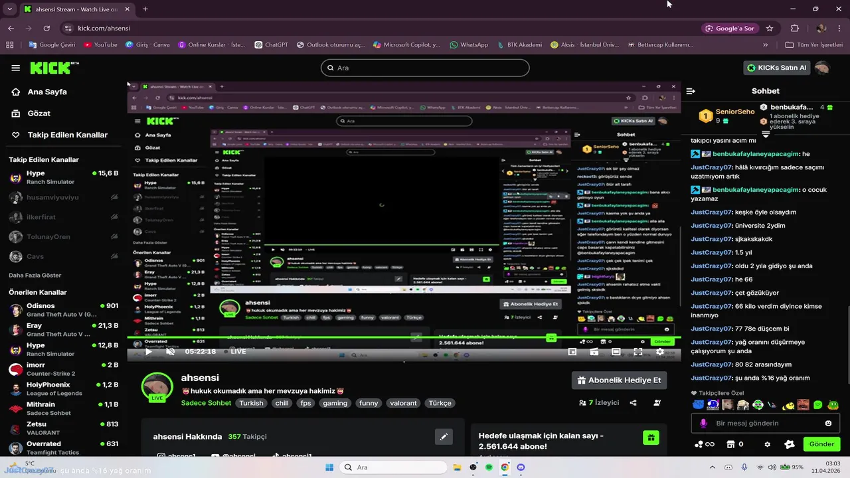The image size is (850, 478).
Task: Enable picture-in-picture mini player
Action: click(x=572, y=352)
